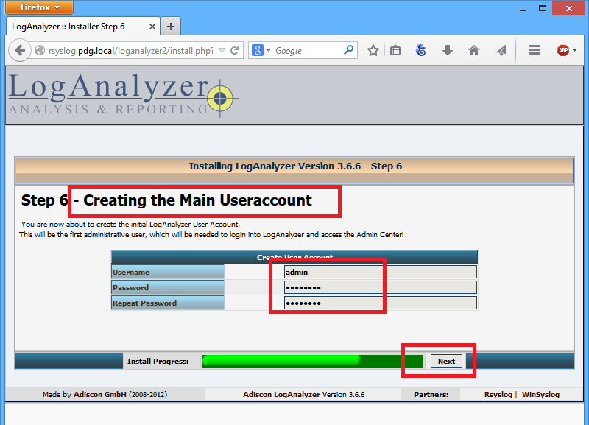Viewport: 589px width, 425px height.
Task: Open the Firefox hamburger menu
Action: [535, 51]
